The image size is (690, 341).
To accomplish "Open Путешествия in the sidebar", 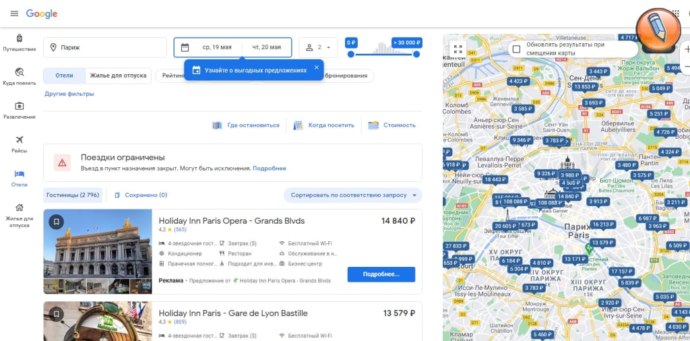I will point(19,42).
